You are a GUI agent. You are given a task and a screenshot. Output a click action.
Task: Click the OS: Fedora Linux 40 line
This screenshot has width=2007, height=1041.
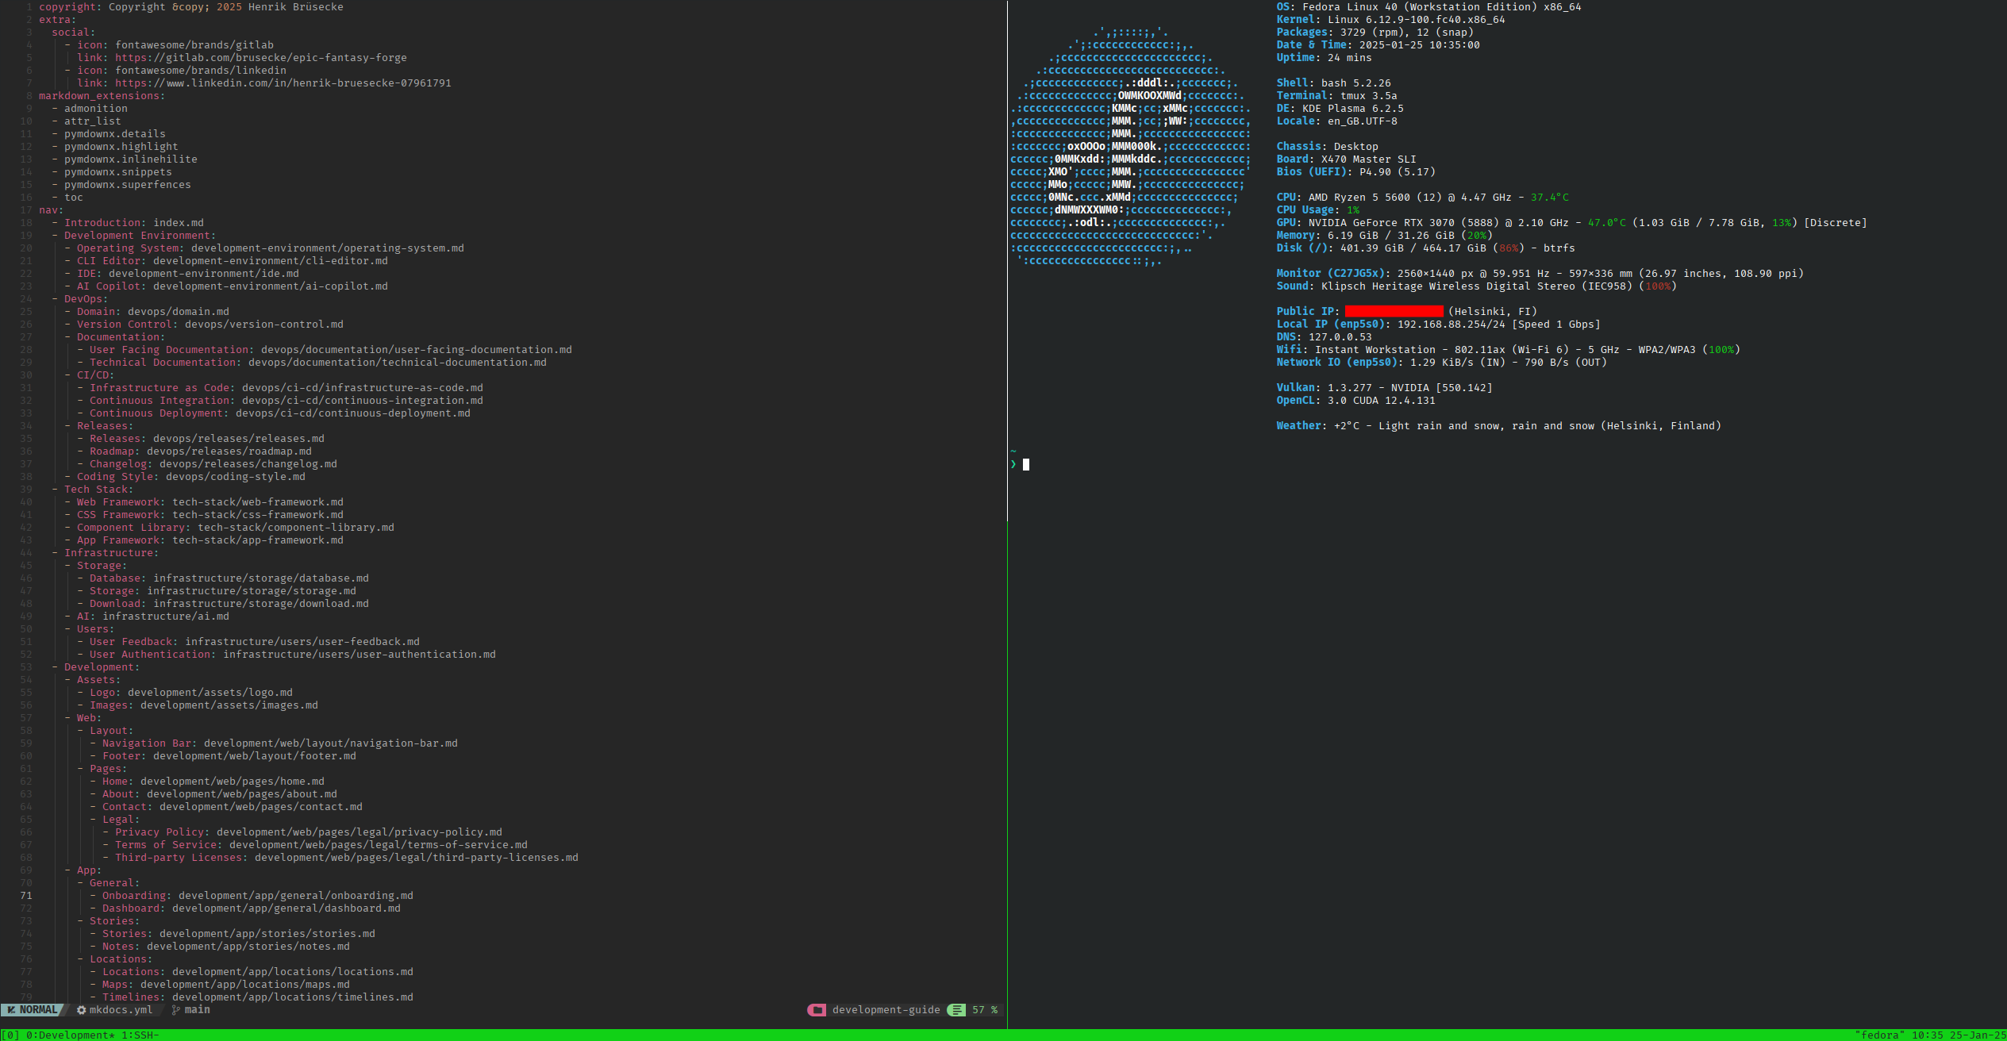point(1428,7)
